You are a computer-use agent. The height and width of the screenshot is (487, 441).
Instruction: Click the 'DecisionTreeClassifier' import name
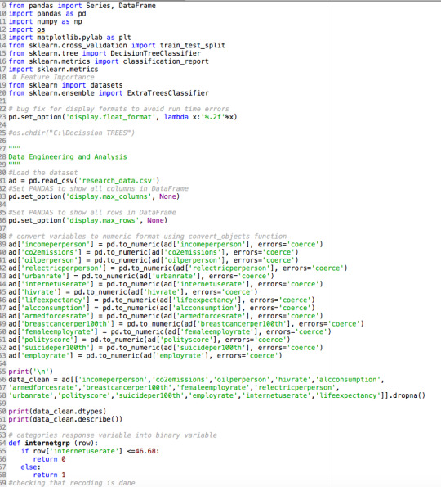pyautogui.click(x=155, y=53)
